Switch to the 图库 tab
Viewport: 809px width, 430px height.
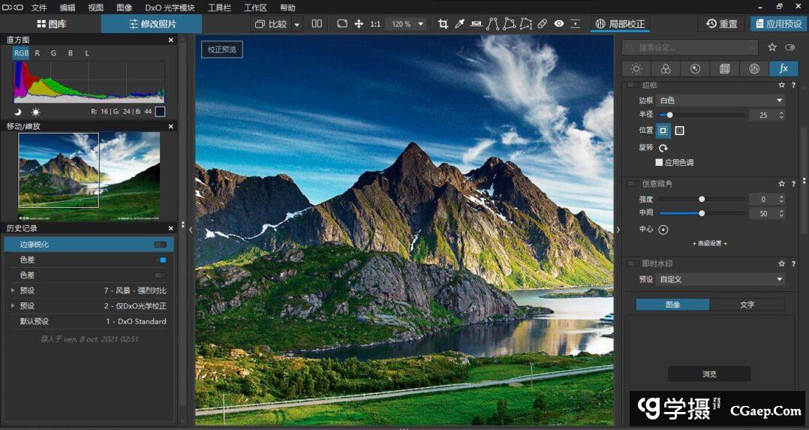[51, 24]
